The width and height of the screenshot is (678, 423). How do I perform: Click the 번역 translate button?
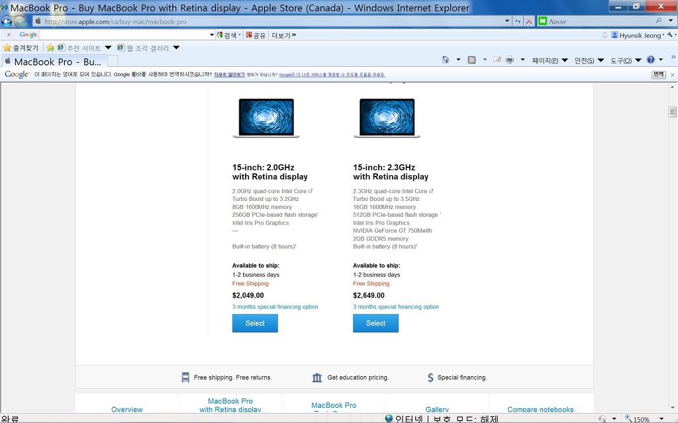[659, 74]
